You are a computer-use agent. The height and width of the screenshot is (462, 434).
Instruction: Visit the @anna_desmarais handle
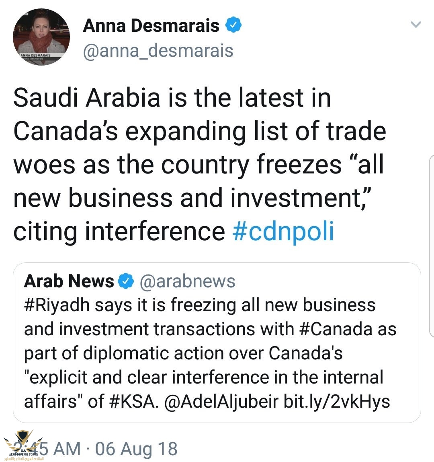click(158, 51)
